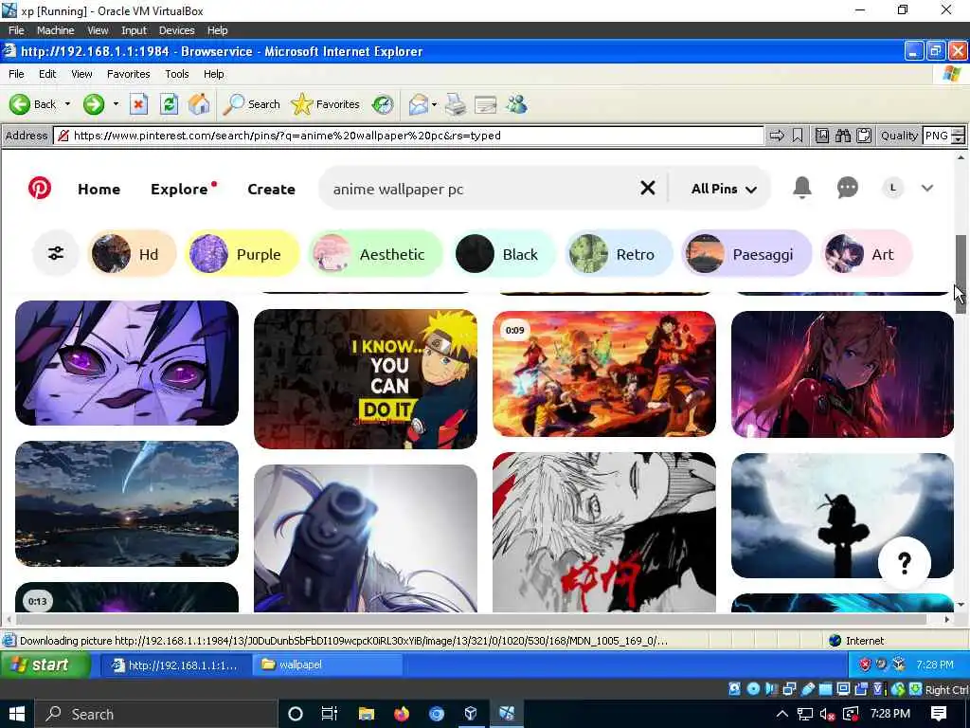
Task: Click the IE Home page icon
Action: 199,104
